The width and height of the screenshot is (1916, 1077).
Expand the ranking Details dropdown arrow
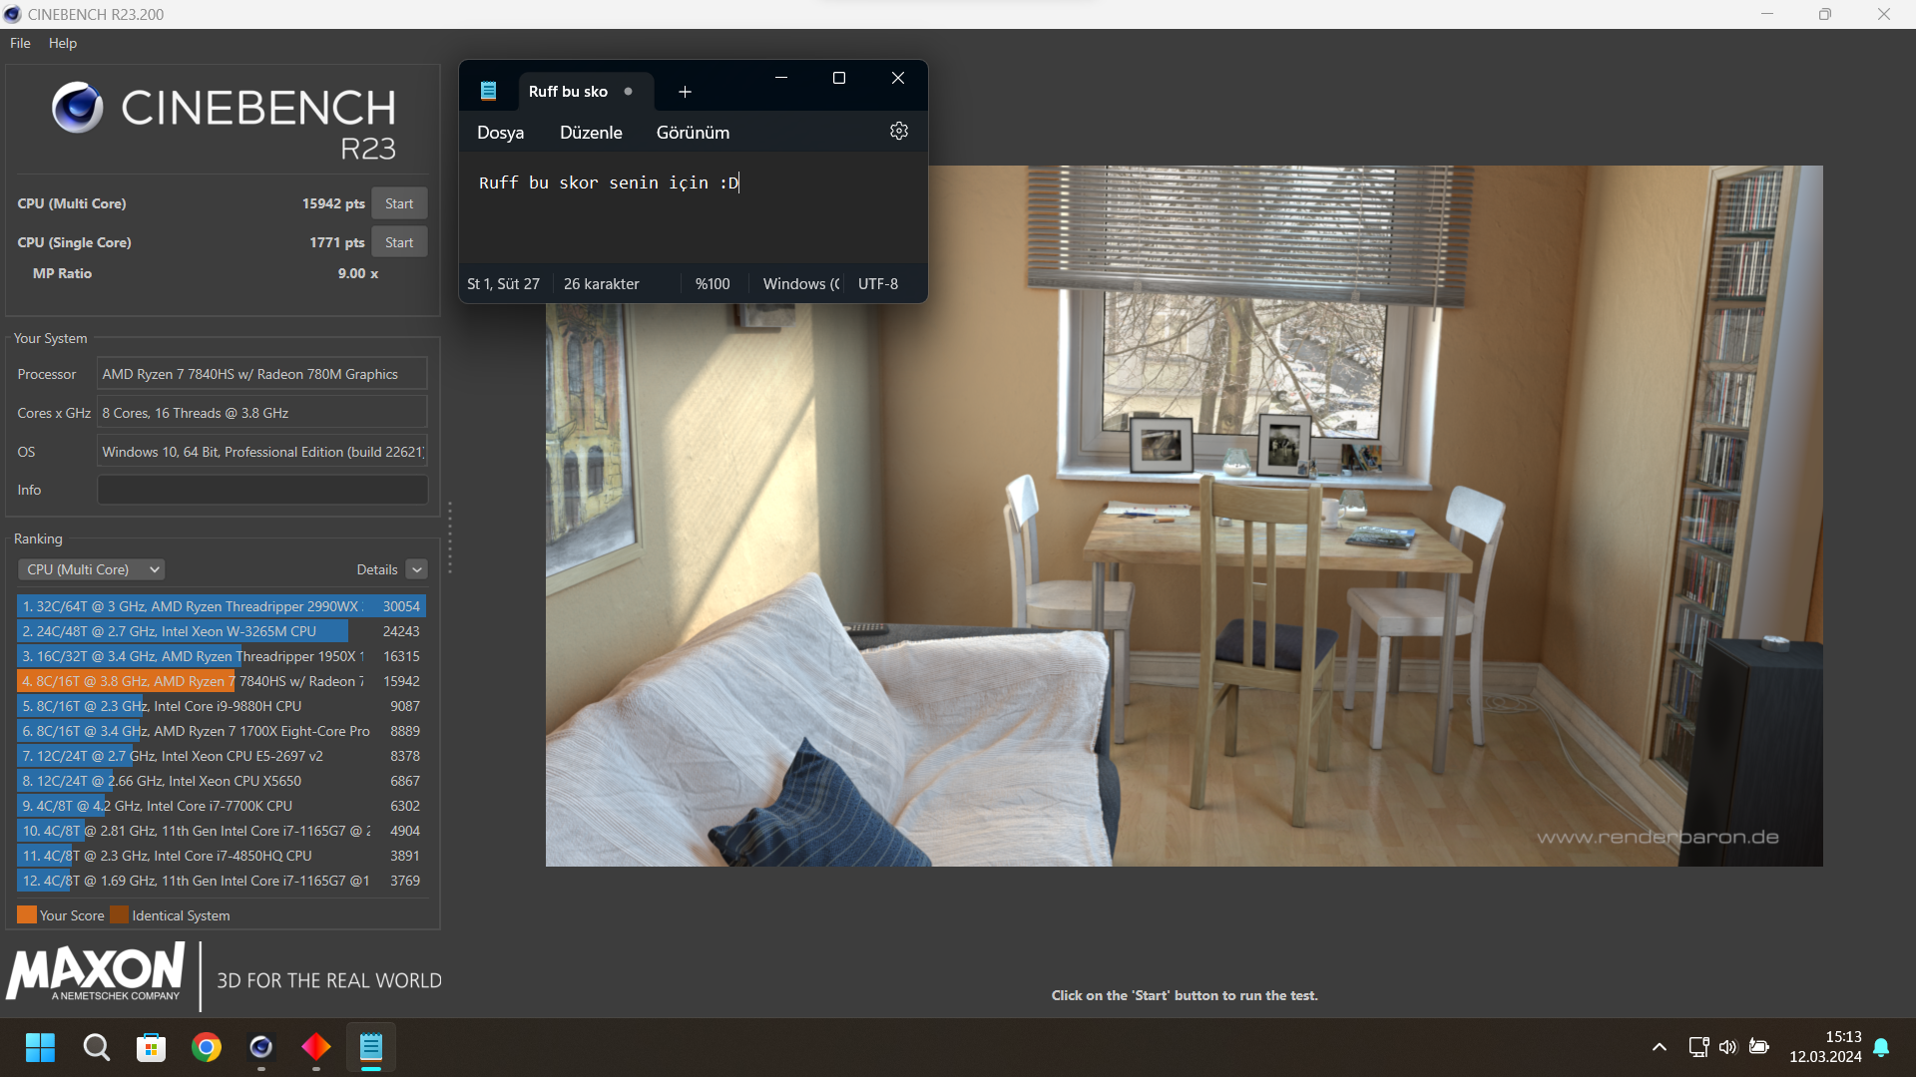[417, 569]
